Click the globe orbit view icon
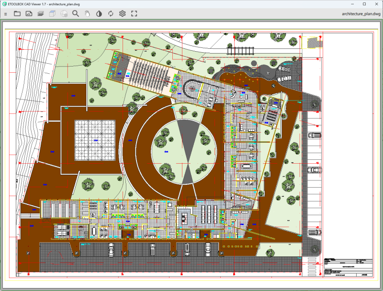Screen dimensions: 383x291 point(64,14)
